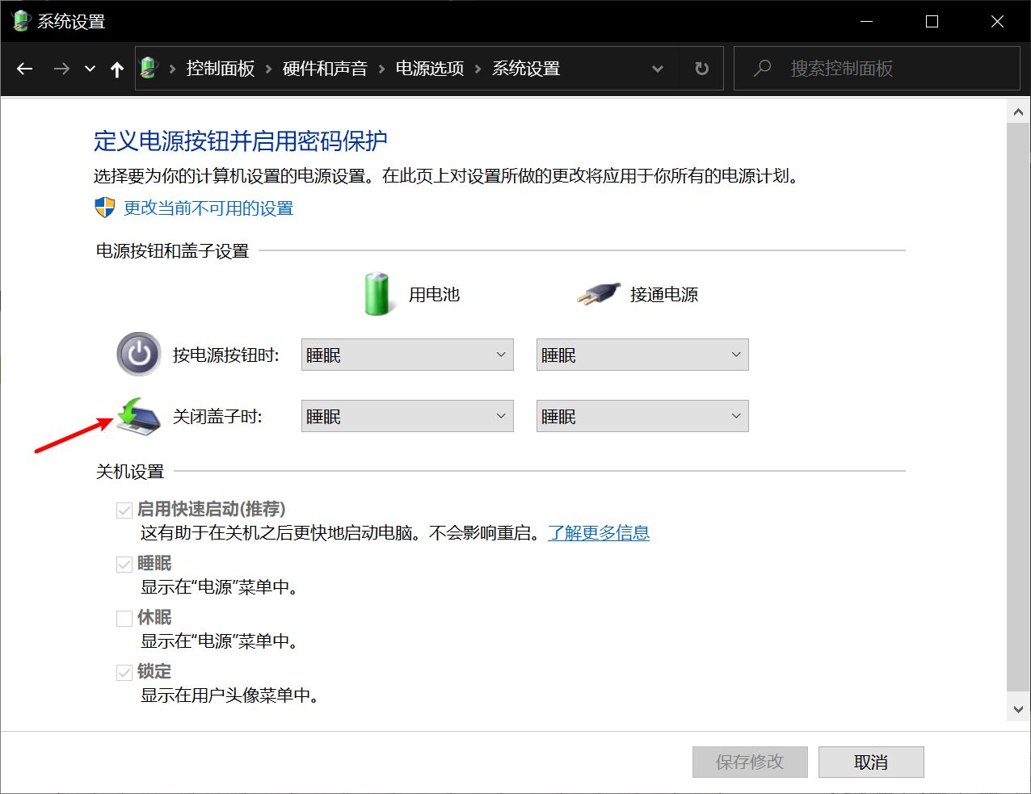This screenshot has height=794, width=1031.
Task: Open power button on-battery dropdown
Action: 407,355
